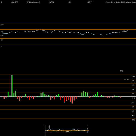Click the right end of the RSI line
Image resolution: width=136 pixels, height=136 pixels.
pyautogui.click(x=120, y=32)
